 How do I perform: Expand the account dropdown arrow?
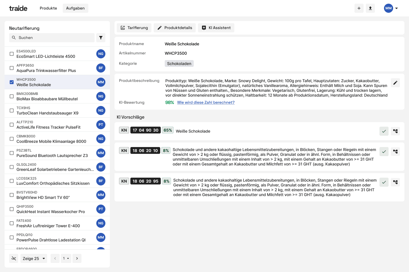point(397,8)
